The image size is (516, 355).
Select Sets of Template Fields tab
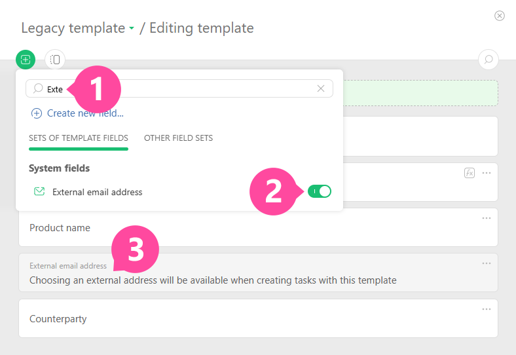pos(79,138)
